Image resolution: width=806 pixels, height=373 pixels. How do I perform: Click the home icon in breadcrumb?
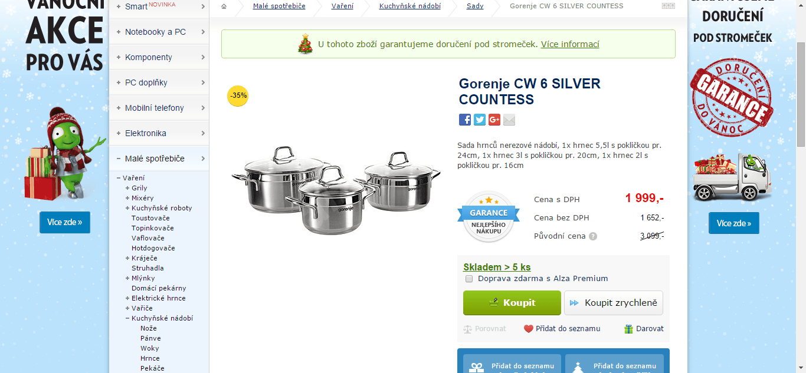point(224,6)
